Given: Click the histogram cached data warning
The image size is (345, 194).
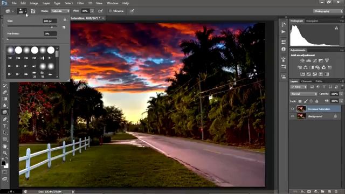Looking at the screenshot, I should (x=336, y=28).
